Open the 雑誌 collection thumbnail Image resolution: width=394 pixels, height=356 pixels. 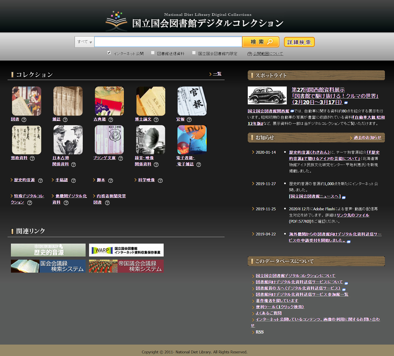point(68,101)
